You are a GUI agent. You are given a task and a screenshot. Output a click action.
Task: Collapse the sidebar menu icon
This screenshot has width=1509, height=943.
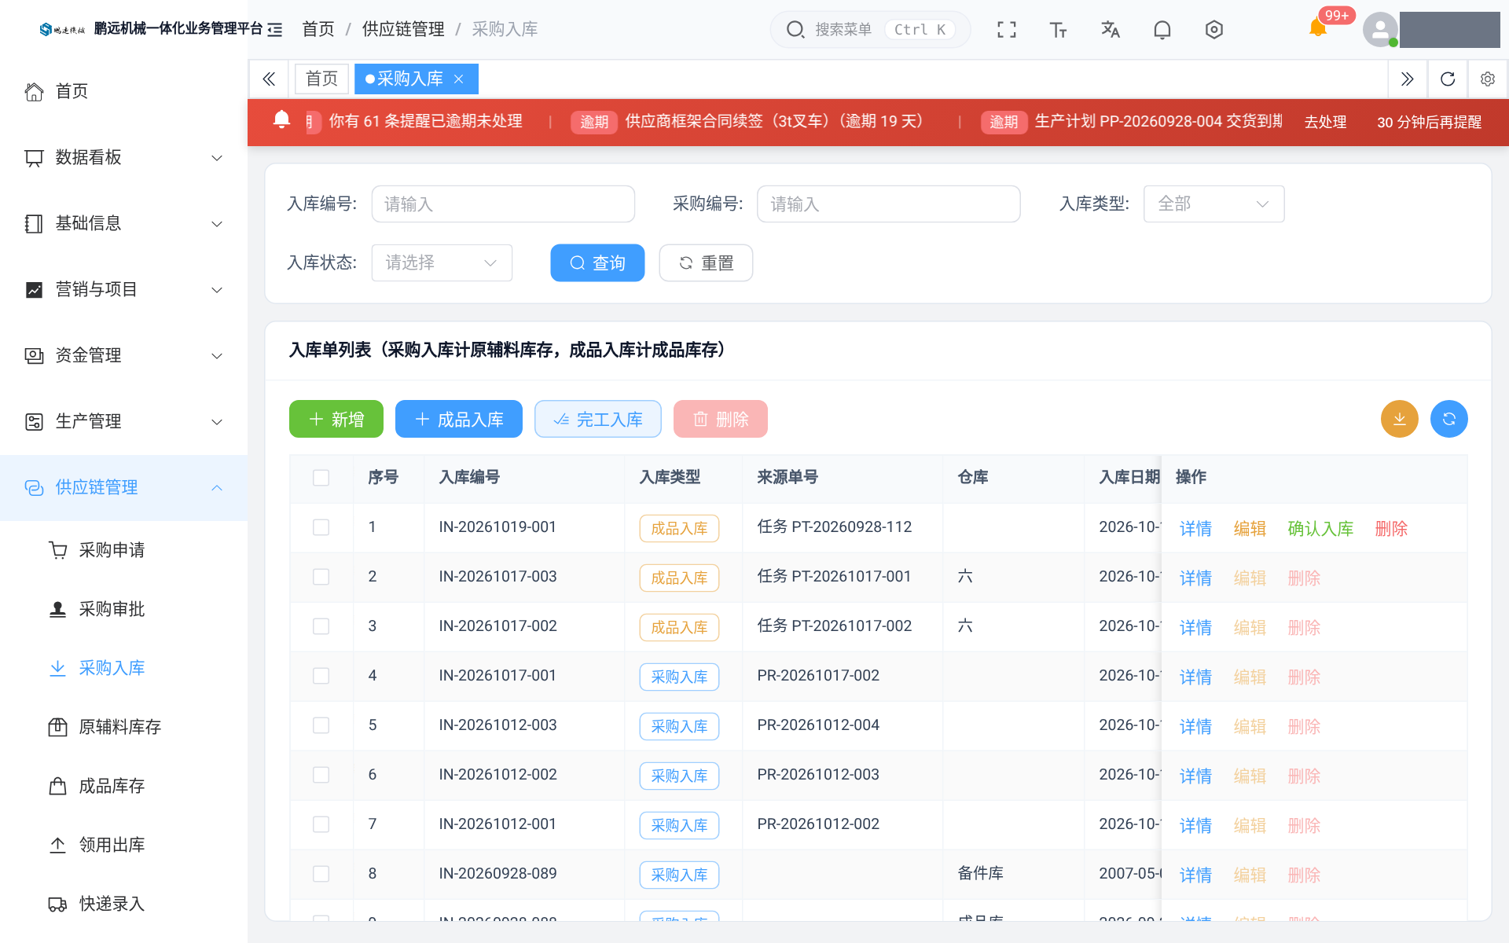275,30
